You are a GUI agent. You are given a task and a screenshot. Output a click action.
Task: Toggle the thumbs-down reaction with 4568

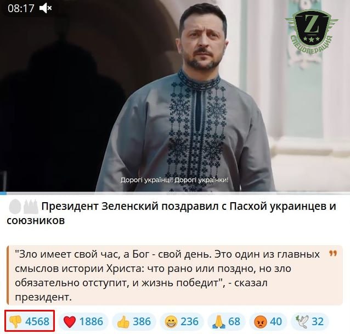pyautogui.click(x=30, y=321)
